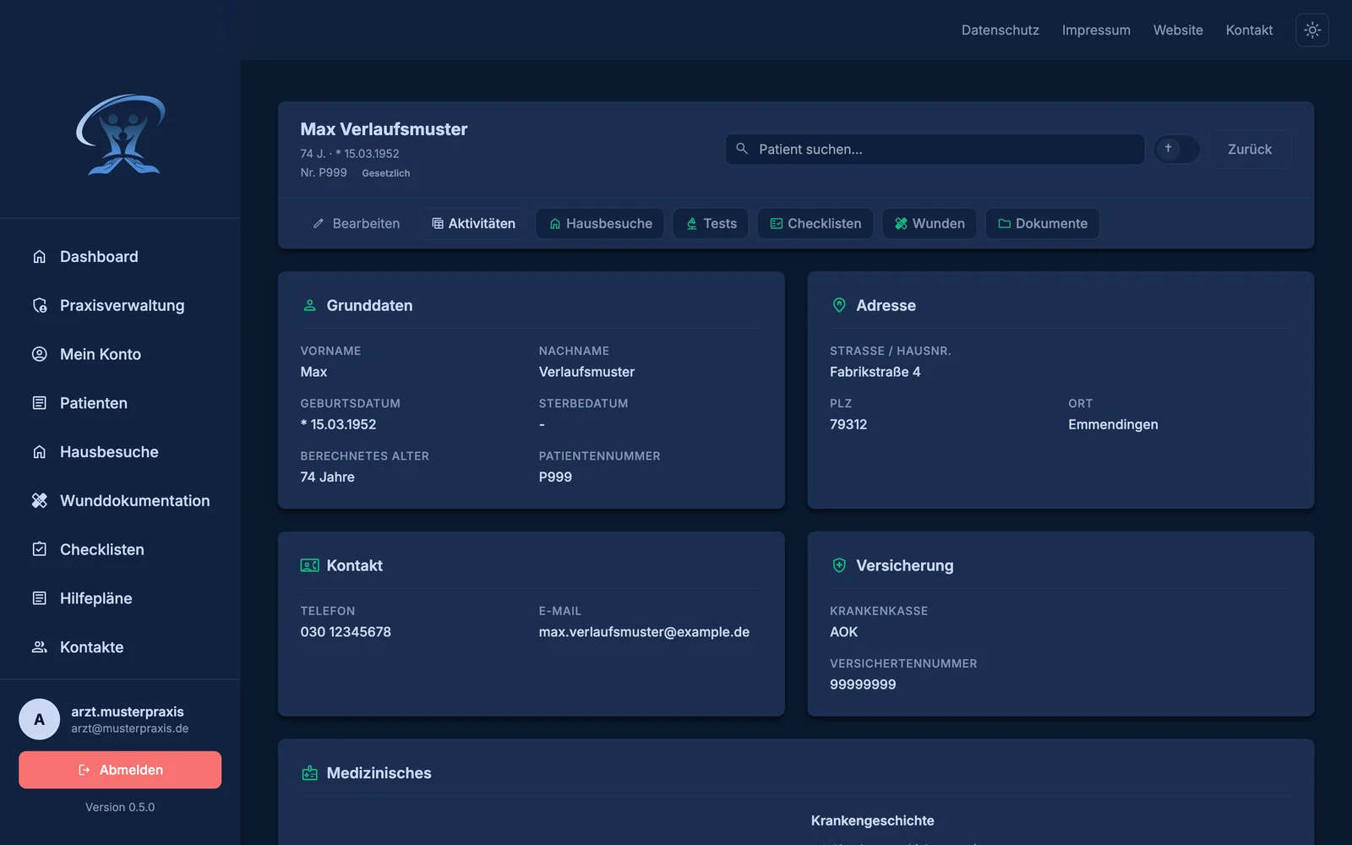The image size is (1352, 845).
Task: Click the Medizinisches section icon
Action: (x=309, y=773)
